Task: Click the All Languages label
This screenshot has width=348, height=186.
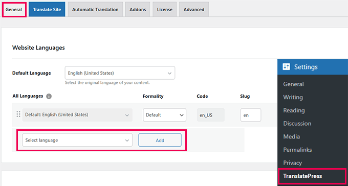Action: (x=28, y=96)
